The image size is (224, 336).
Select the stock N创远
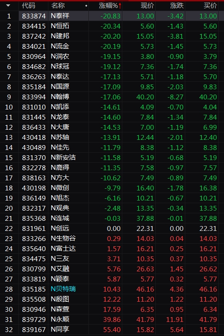(x=60, y=228)
